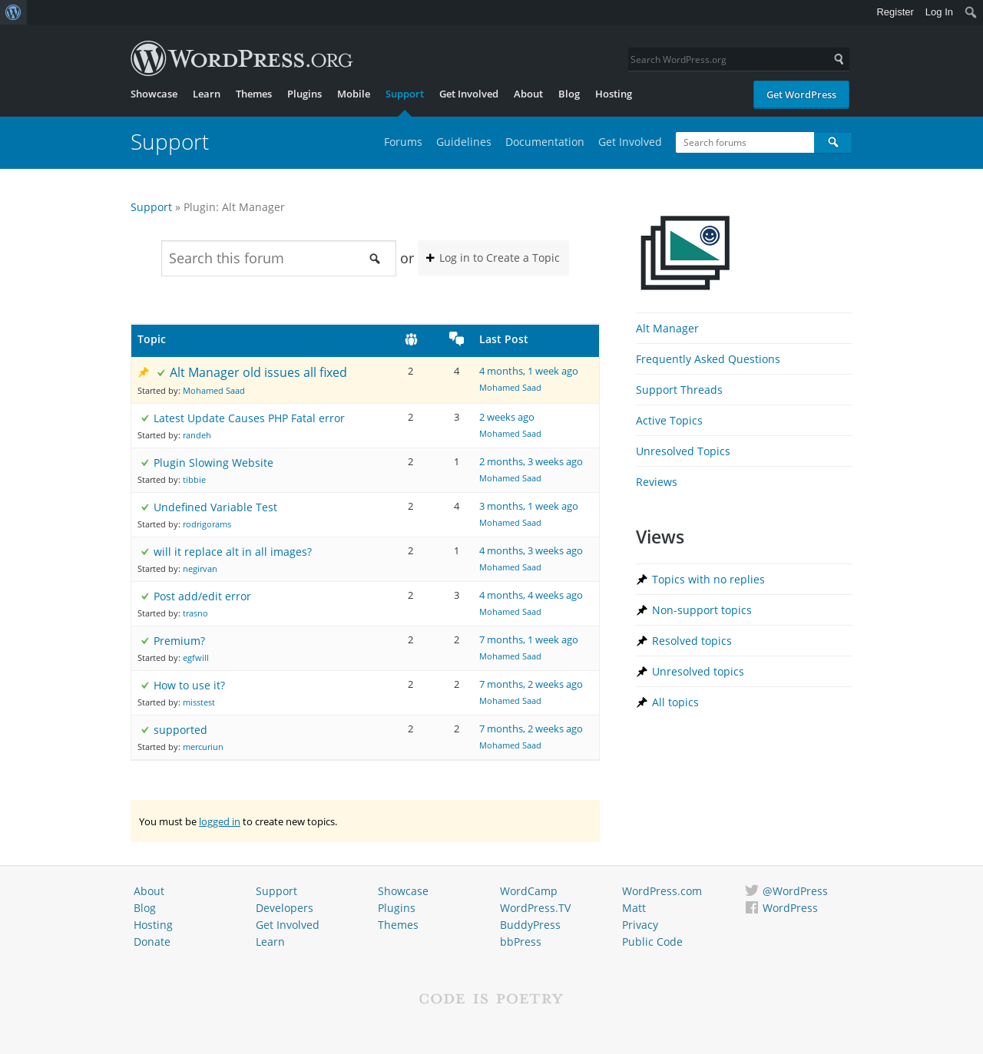
Task: Open Documentation in the Support subnav
Action: tap(544, 142)
